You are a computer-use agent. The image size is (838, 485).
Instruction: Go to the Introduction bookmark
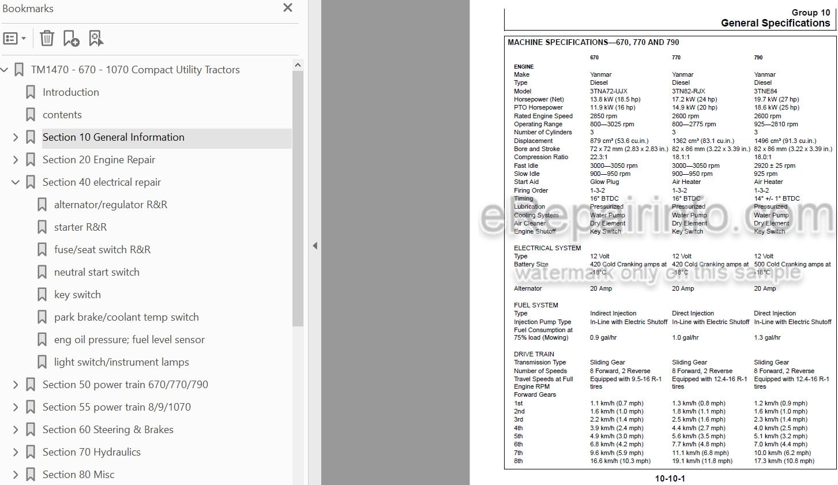71,92
